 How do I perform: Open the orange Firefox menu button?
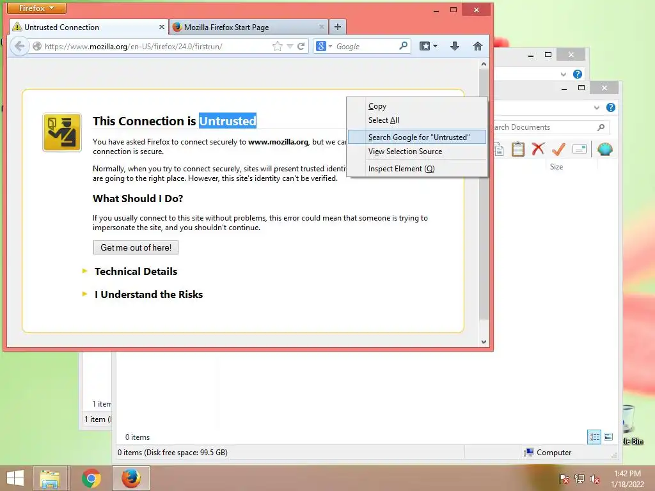tap(36, 8)
